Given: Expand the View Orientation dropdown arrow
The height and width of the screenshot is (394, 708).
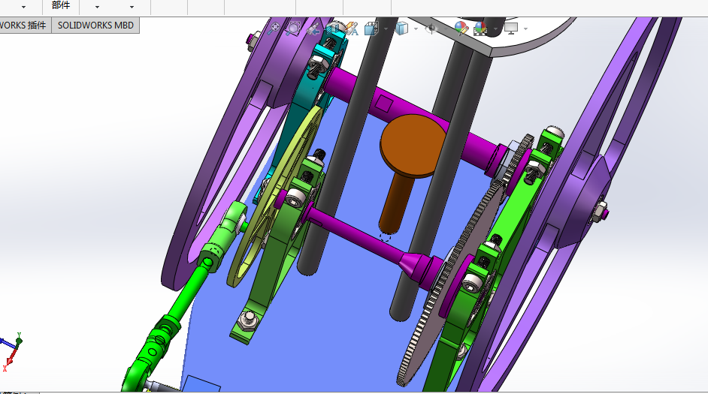Looking at the screenshot, I should click(x=386, y=29).
